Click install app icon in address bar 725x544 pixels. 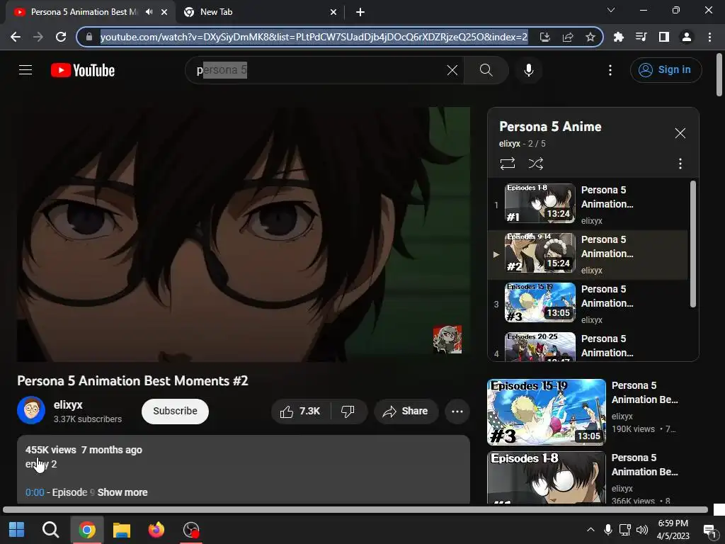[x=544, y=37]
